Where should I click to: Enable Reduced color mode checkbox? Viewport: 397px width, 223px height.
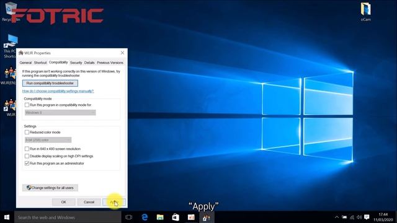click(x=27, y=132)
